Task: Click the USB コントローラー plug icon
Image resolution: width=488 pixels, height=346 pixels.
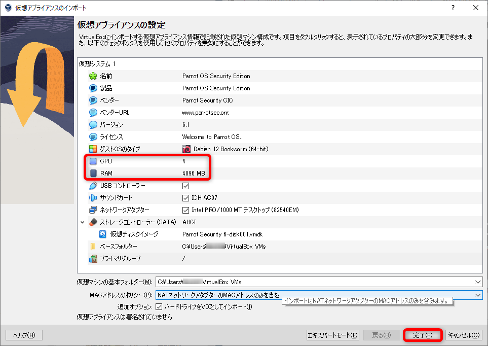Action: 93,186
